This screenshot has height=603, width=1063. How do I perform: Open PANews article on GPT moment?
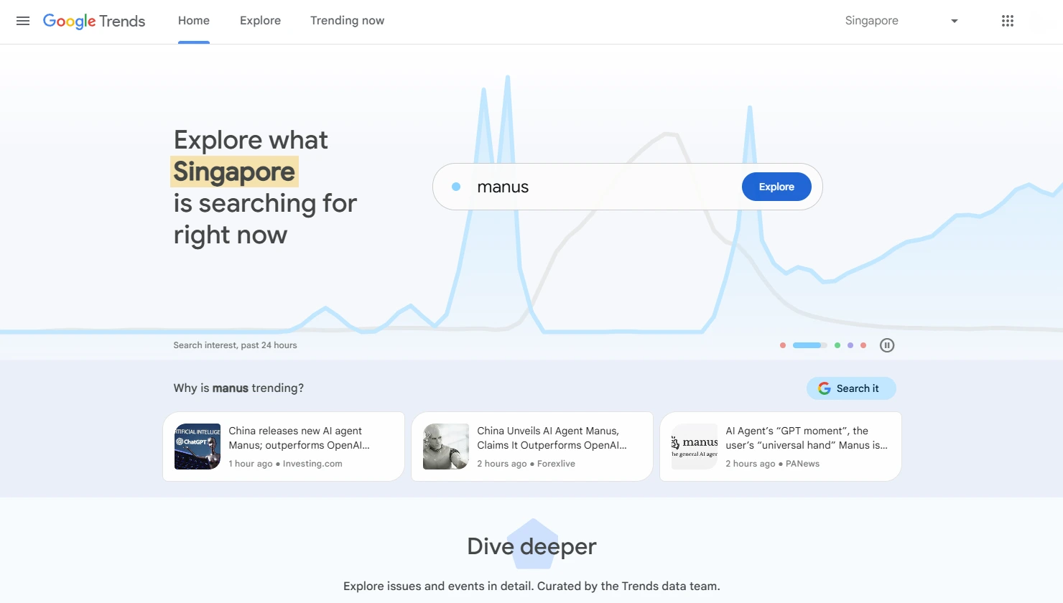781,447
